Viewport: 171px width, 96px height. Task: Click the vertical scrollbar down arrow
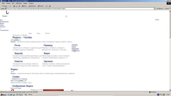[170, 90]
